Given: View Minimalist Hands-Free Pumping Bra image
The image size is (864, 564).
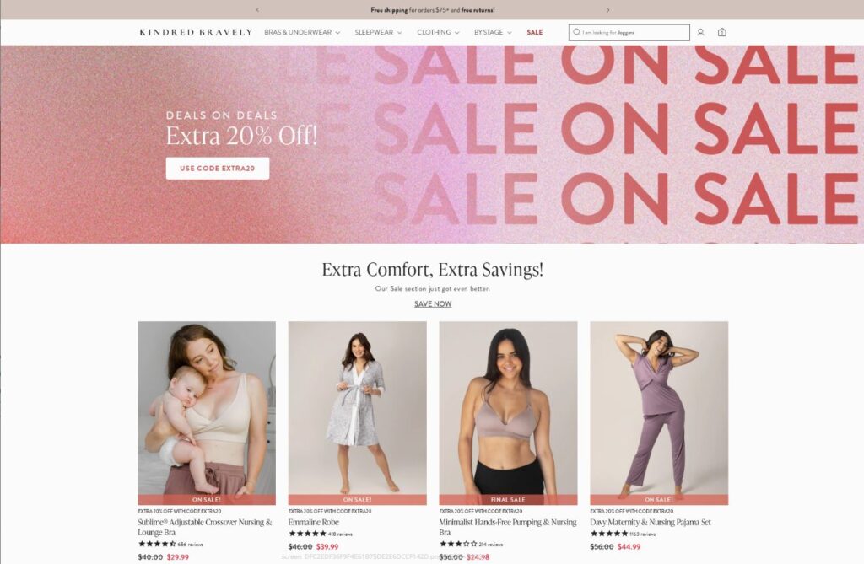Looking at the screenshot, I should [508, 413].
